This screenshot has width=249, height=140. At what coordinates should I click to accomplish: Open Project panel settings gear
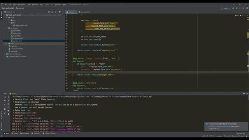point(60,12)
